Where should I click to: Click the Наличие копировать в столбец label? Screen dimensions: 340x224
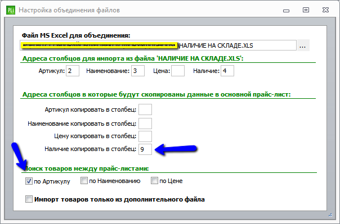pyautogui.click(x=91, y=149)
